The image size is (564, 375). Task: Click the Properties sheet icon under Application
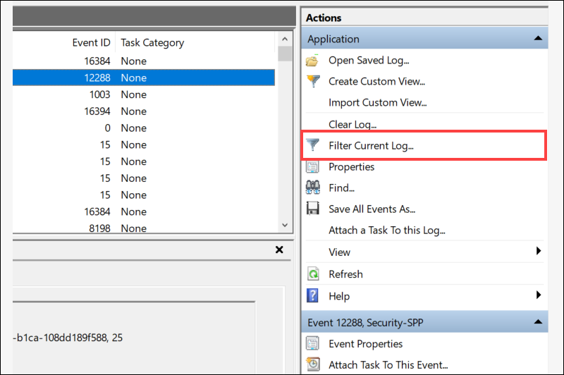click(x=312, y=166)
